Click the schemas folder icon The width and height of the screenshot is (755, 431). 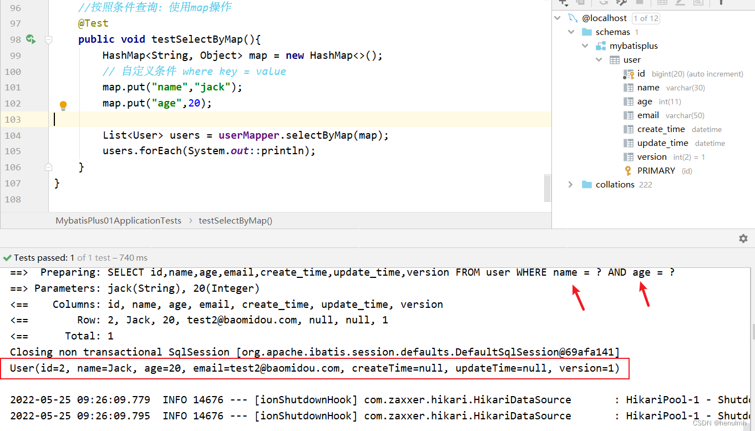click(x=586, y=32)
